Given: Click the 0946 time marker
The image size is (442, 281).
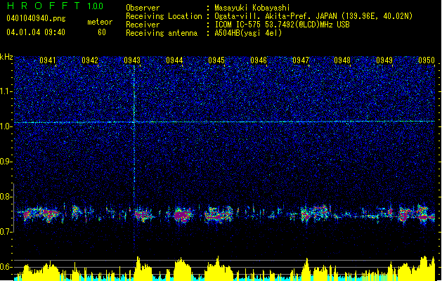Looking at the screenshot, I should [x=259, y=60].
